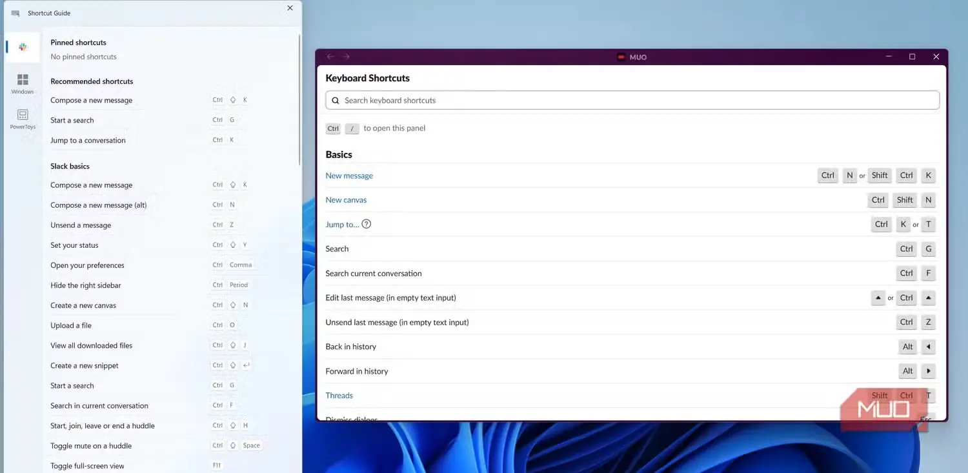Image resolution: width=968 pixels, height=473 pixels.
Task: Click the 'to open this panel' text
Action: (x=394, y=128)
